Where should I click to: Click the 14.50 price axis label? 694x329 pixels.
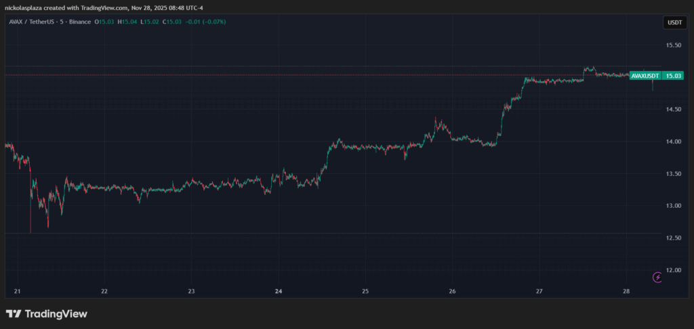[x=673, y=110]
